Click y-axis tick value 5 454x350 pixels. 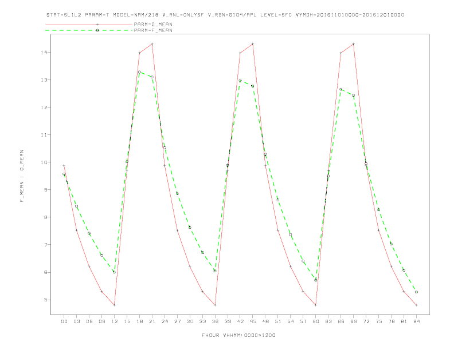(46, 300)
